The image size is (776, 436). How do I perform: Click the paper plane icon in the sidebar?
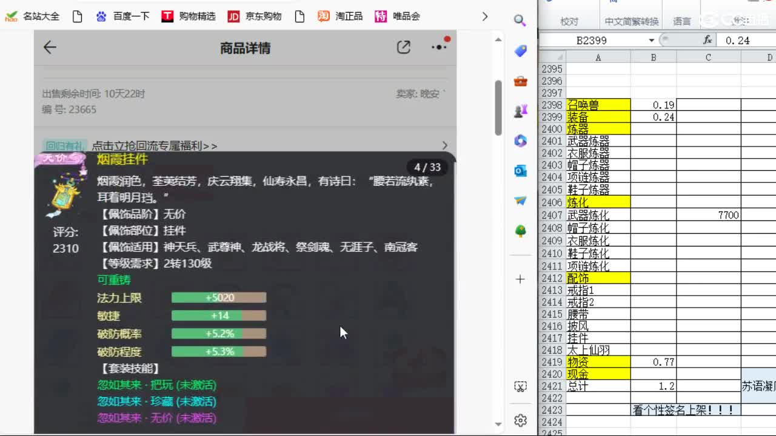click(520, 201)
